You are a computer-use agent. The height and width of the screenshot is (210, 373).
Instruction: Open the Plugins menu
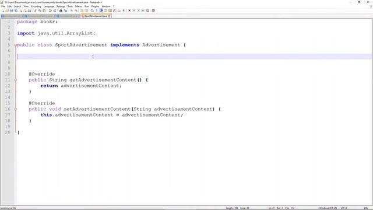(95, 6)
